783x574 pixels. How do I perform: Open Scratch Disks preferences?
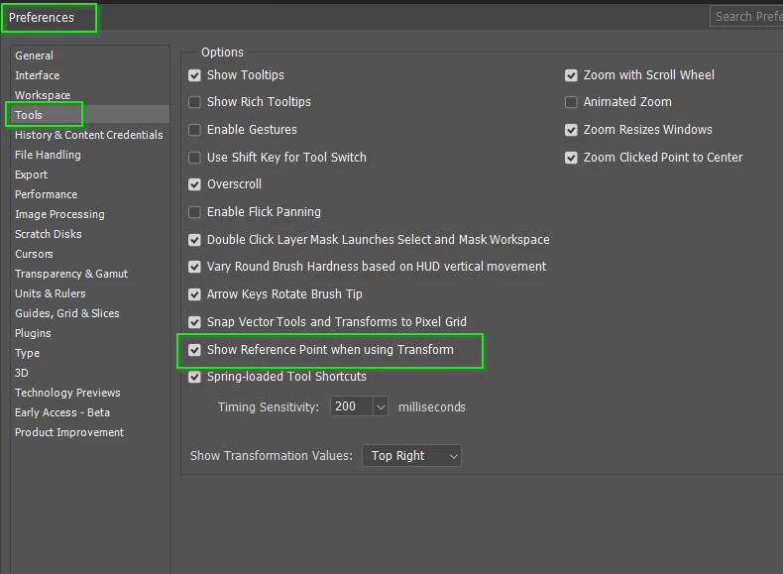pos(48,234)
